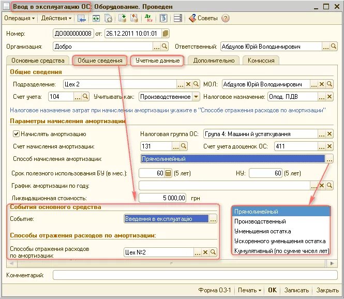
Task: Clear Налоговое назначение field with X
Action: point(330,97)
